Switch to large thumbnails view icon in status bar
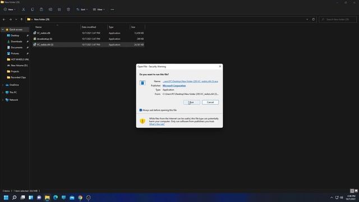 pos(356,191)
